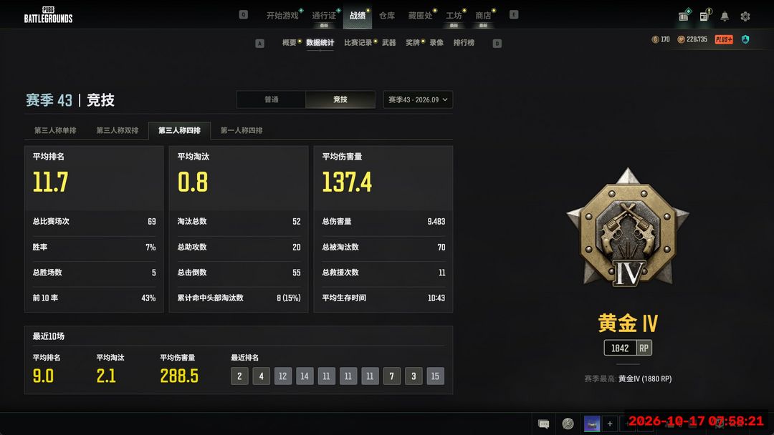Click the 平均淘汰 value 0.8
This screenshot has width=774, height=435.
(x=193, y=182)
